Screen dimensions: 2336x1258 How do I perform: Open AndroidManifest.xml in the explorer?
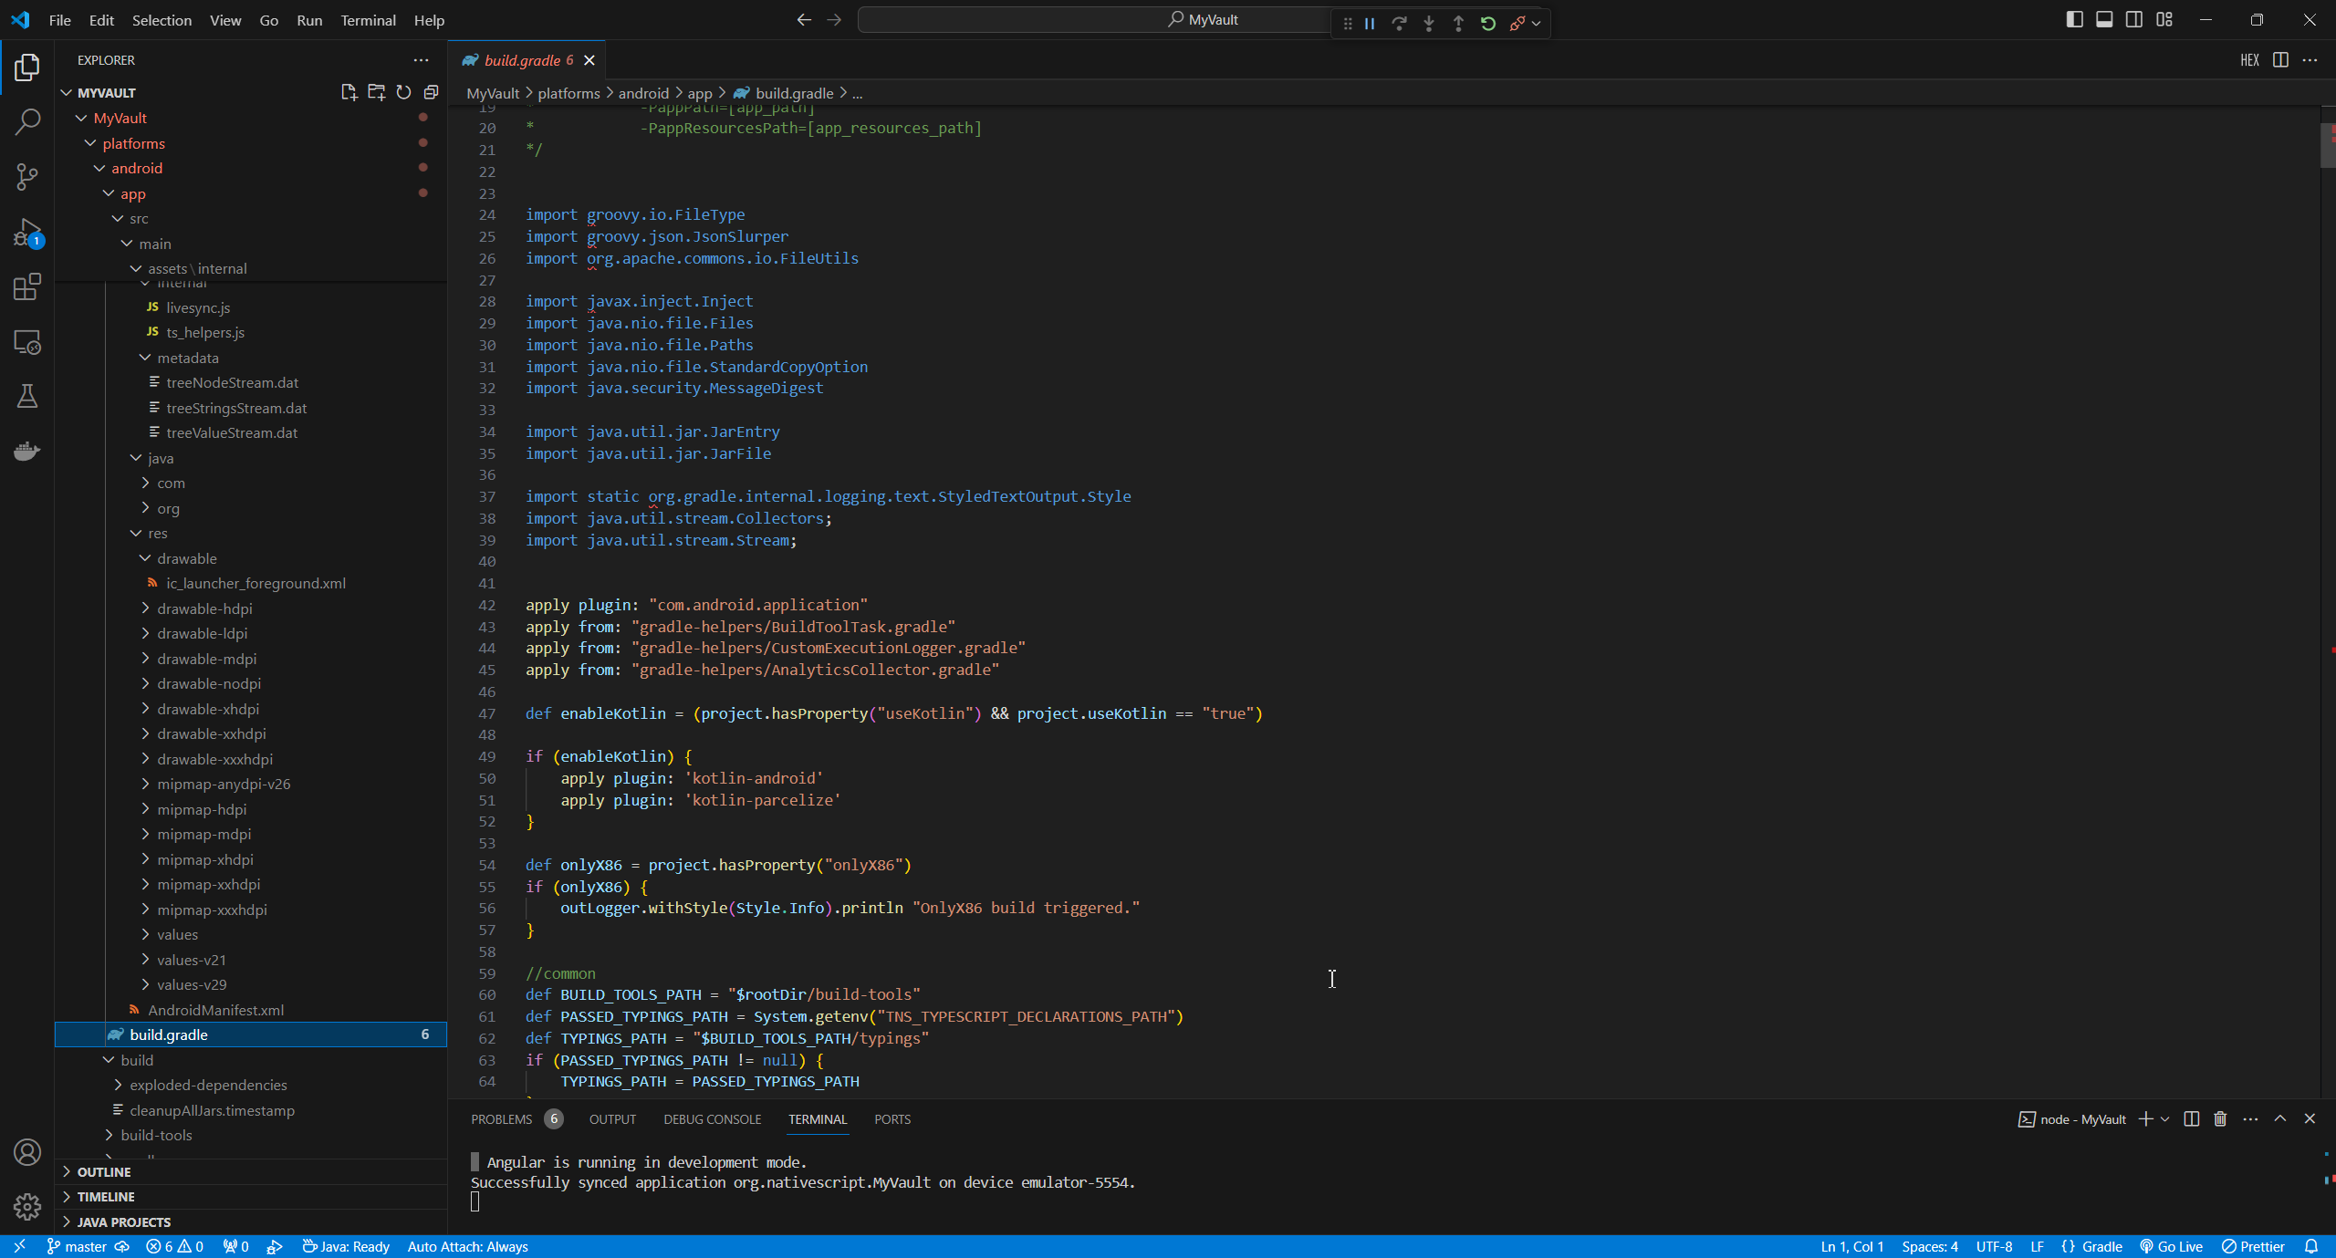[x=215, y=1010]
